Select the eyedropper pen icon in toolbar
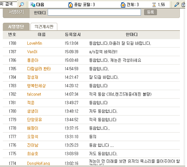The width and height of the screenshot is (187, 167). (176, 4)
